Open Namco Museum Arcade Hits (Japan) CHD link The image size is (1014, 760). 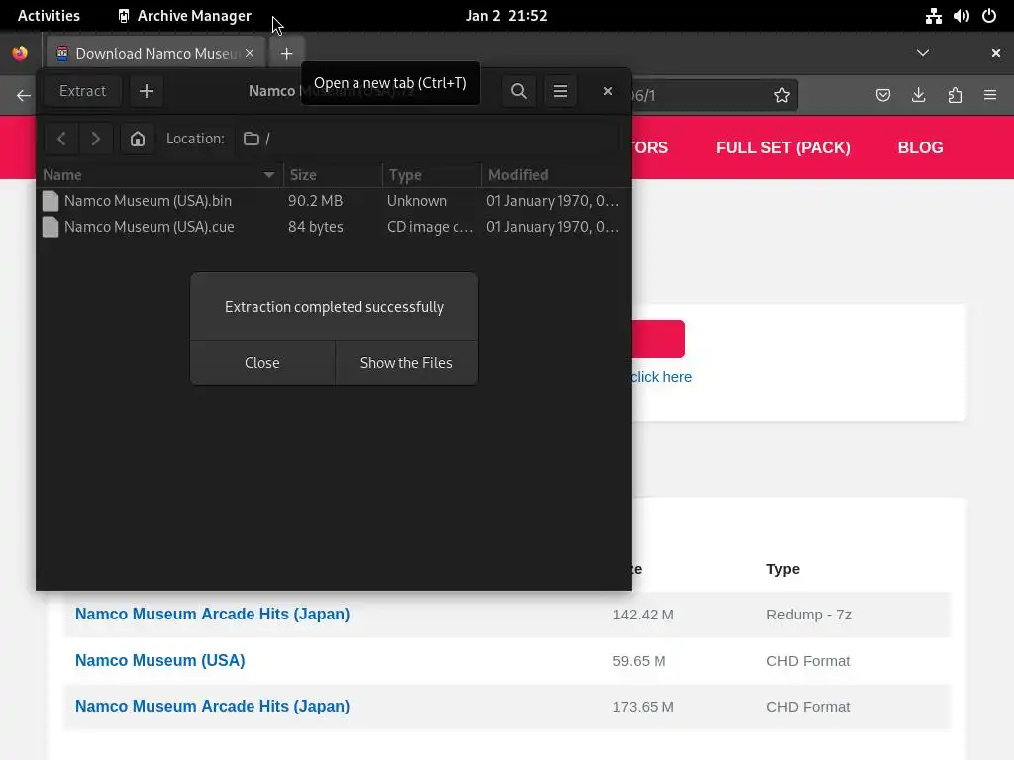pos(212,706)
